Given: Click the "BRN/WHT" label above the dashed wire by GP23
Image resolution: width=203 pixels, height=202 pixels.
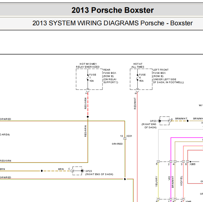Looking at the screenshot, I should tap(181, 119).
